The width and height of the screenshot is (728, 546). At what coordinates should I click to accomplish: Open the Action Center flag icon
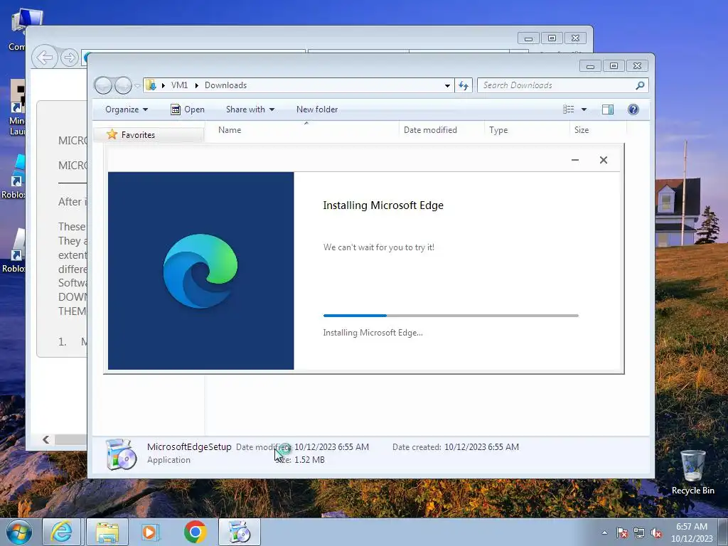[x=622, y=532]
